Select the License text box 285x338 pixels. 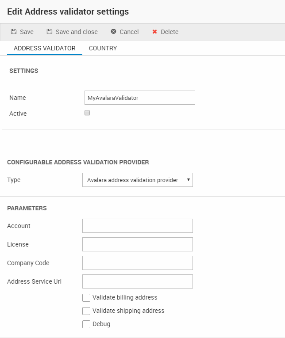point(138,244)
